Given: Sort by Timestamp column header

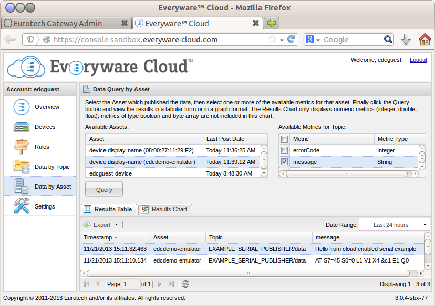Looking at the screenshot, I should click(x=115, y=237).
